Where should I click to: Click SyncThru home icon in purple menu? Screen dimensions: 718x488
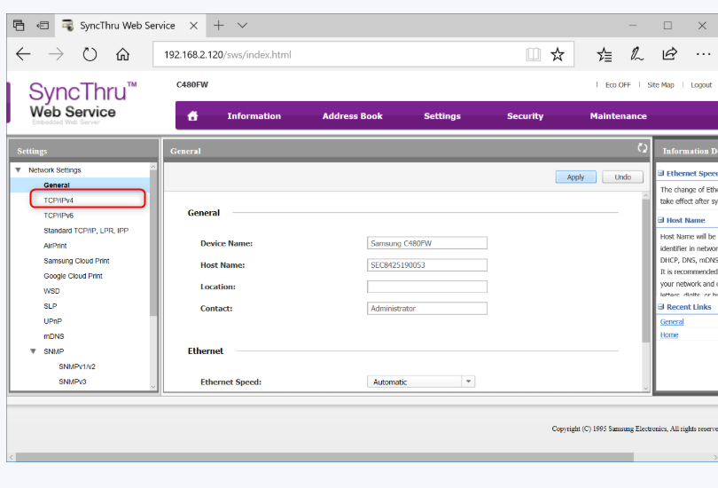pyautogui.click(x=192, y=116)
